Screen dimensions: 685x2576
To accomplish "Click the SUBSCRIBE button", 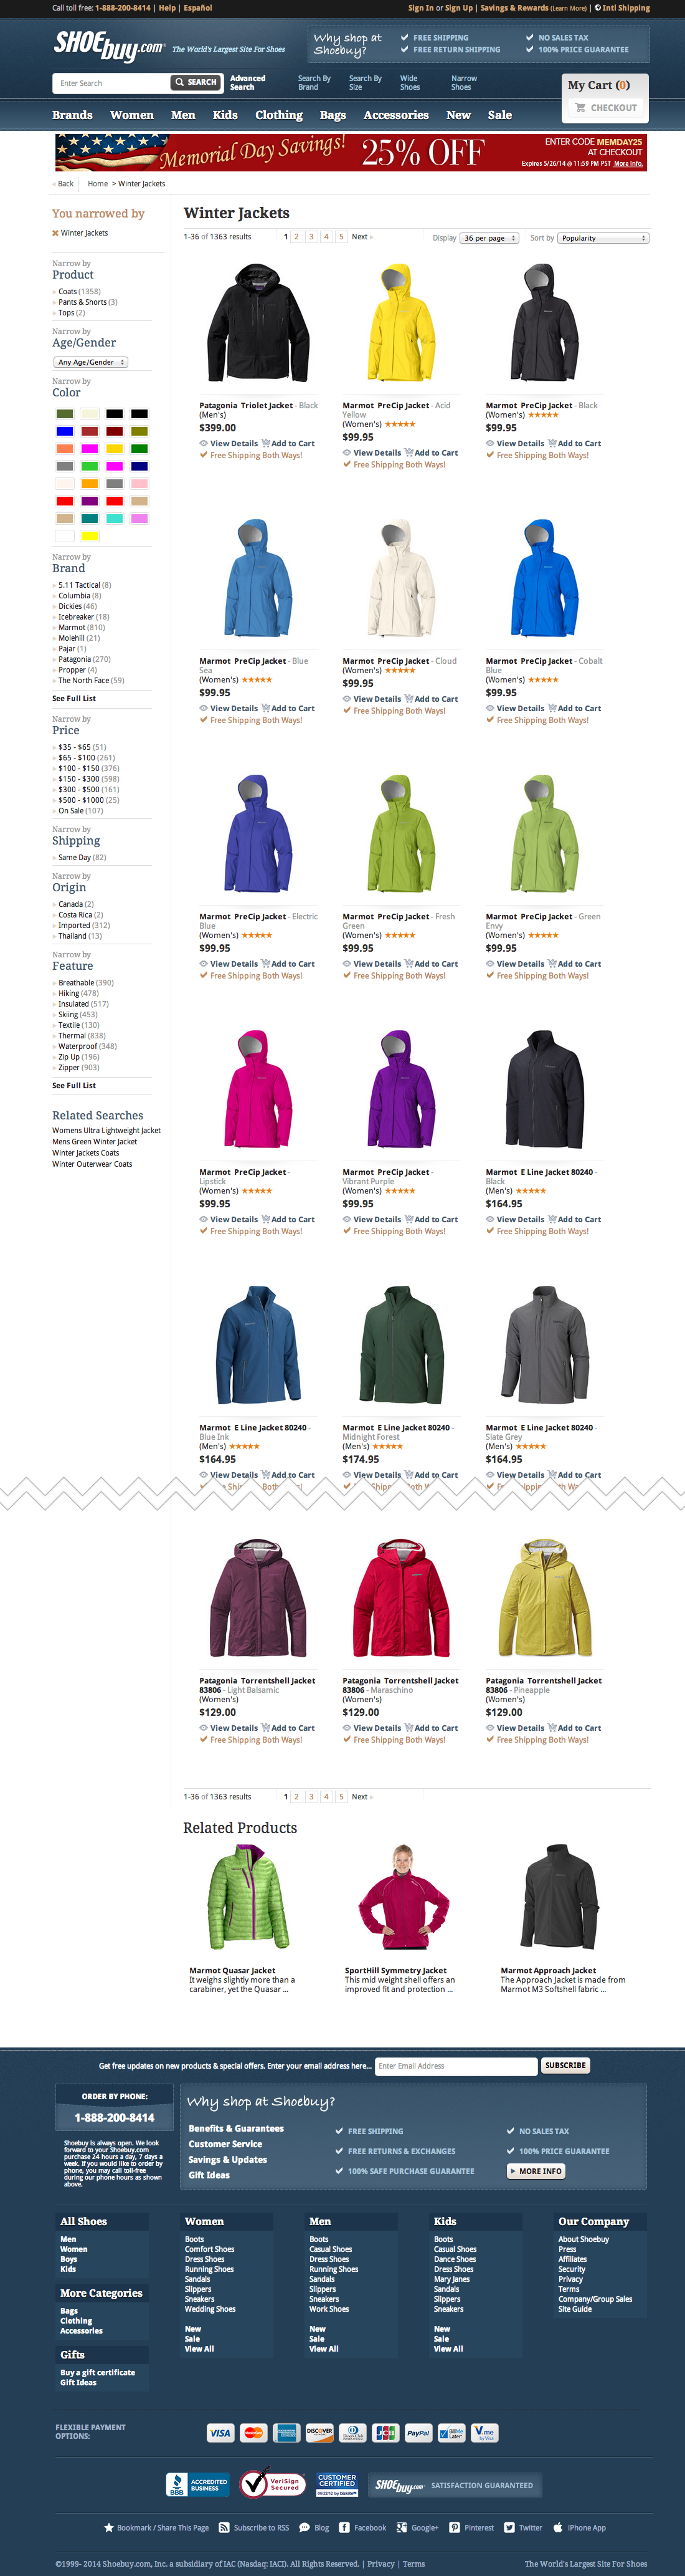I will (565, 2065).
